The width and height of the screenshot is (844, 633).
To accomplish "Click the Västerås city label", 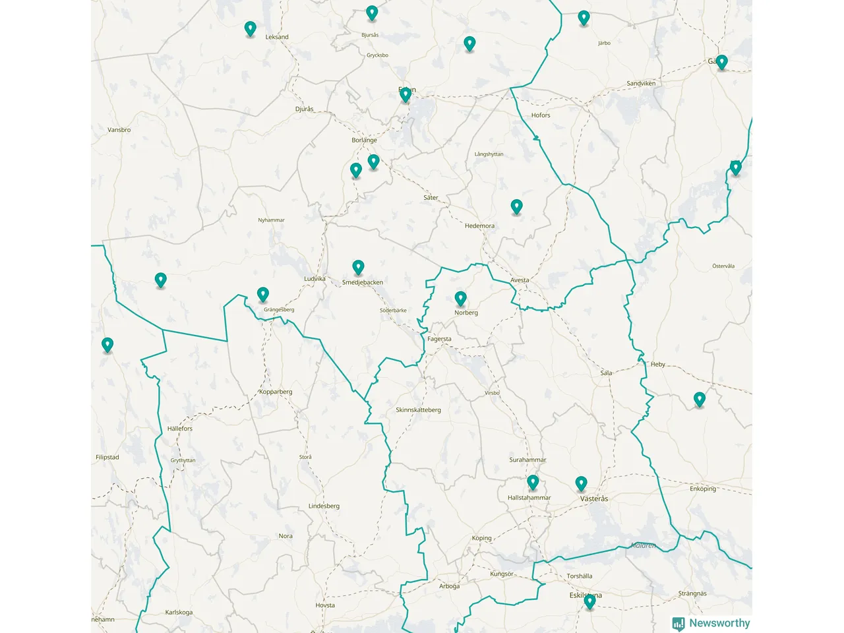I will tap(594, 499).
